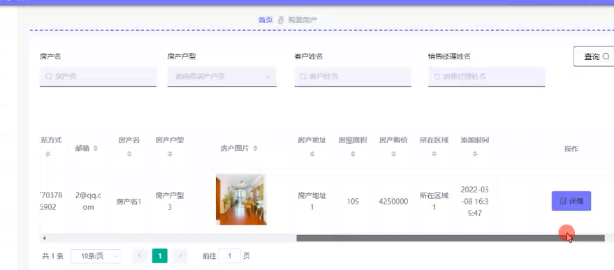Screen dimensions: 614x270
Task: Focus the 前往 page number input
Action: pyautogui.click(x=230, y=256)
